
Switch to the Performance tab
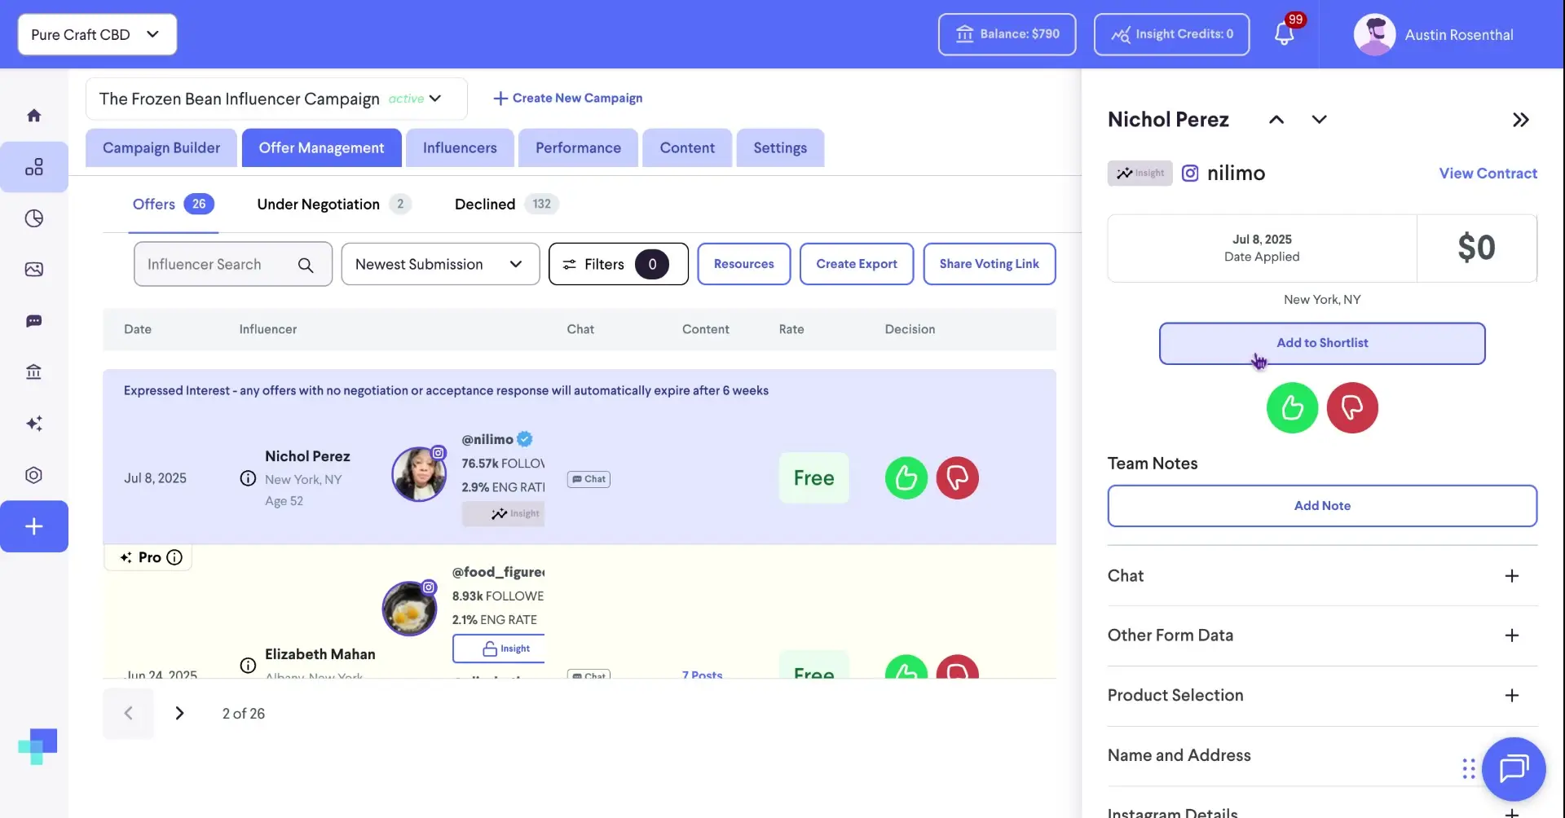tap(577, 147)
